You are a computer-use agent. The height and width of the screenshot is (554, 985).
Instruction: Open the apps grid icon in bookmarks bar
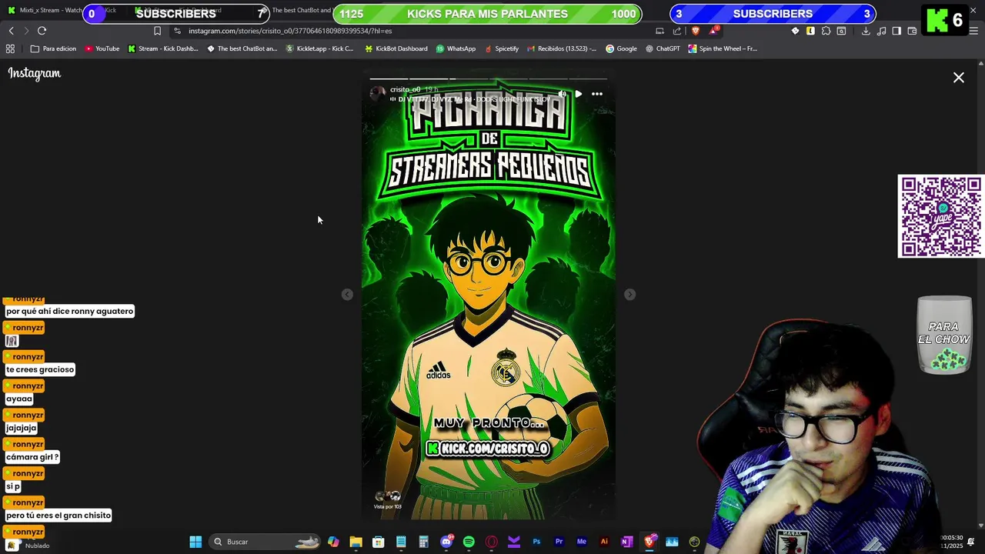click(x=10, y=48)
